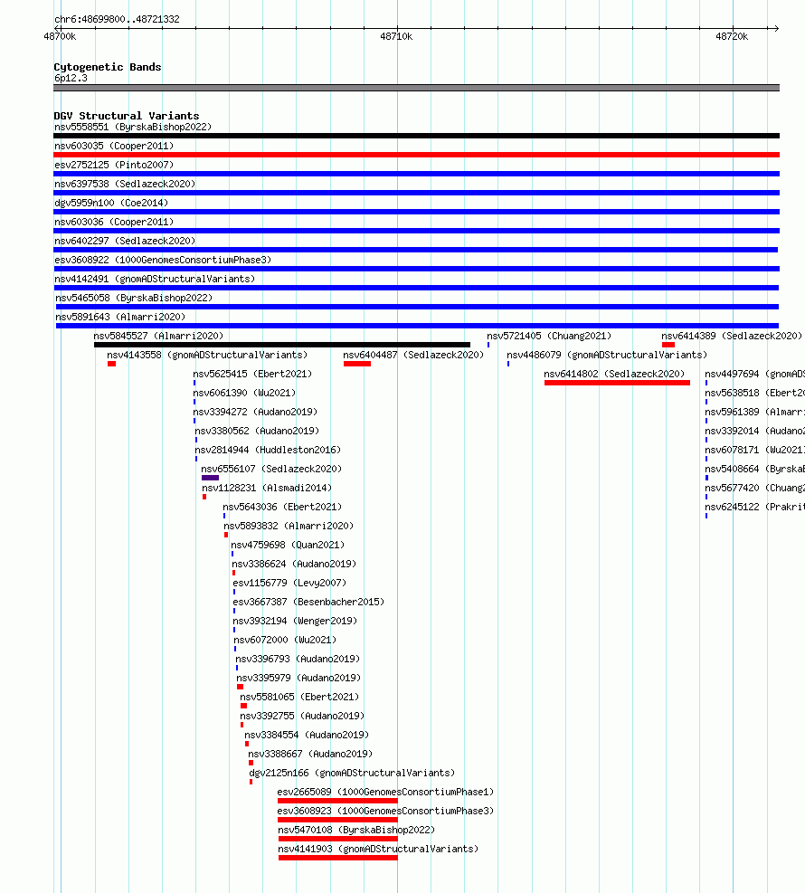This screenshot has width=805, height=893.
Task: Click nsv5677420 (Chuang) label
Action: [x=755, y=488]
